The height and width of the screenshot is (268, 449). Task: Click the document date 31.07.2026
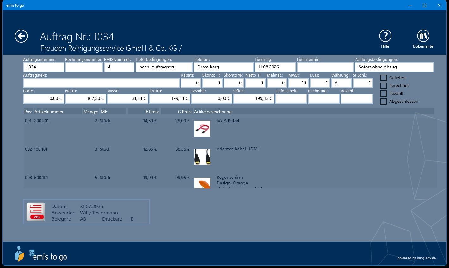(91, 207)
